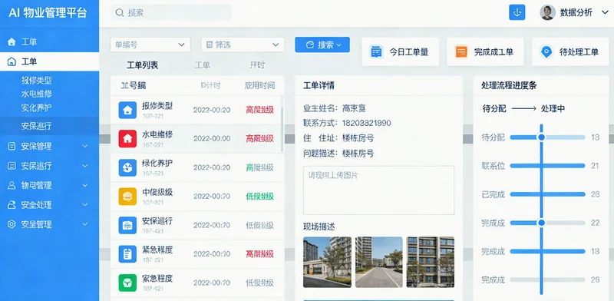Screen dimensions: 614x301
Task: Click the person icon for 物母管理
Action: click(12, 185)
